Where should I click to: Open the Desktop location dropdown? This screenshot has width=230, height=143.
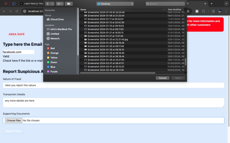coord(115,4)
